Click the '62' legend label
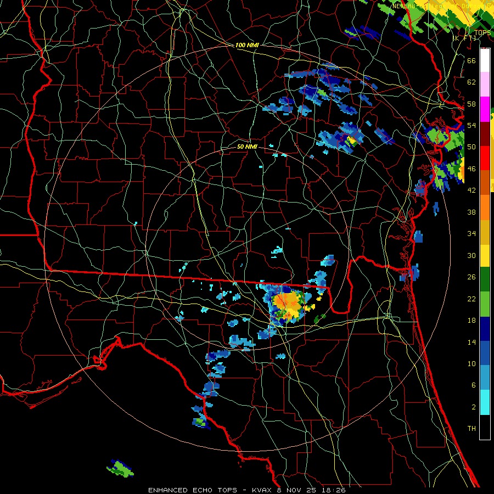Viewport: 494px width, 494px height. pos(471,82)
